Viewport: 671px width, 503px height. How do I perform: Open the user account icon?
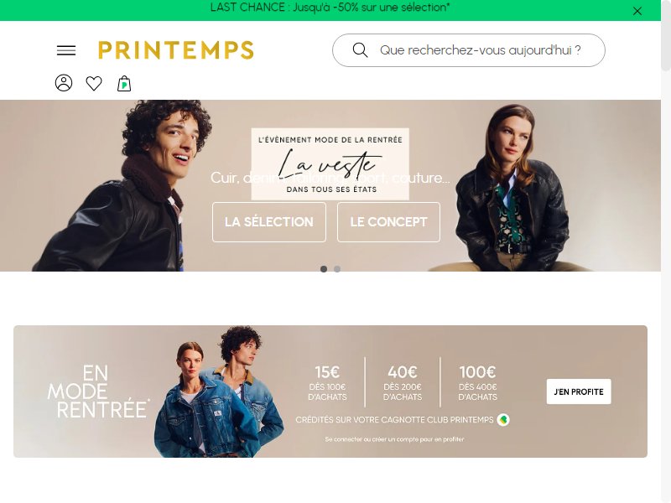[64, 83]
